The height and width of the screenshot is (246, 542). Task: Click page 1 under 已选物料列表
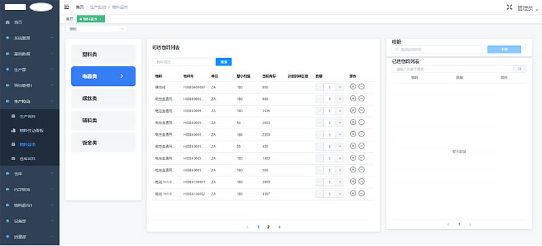[x=459, y=224]
